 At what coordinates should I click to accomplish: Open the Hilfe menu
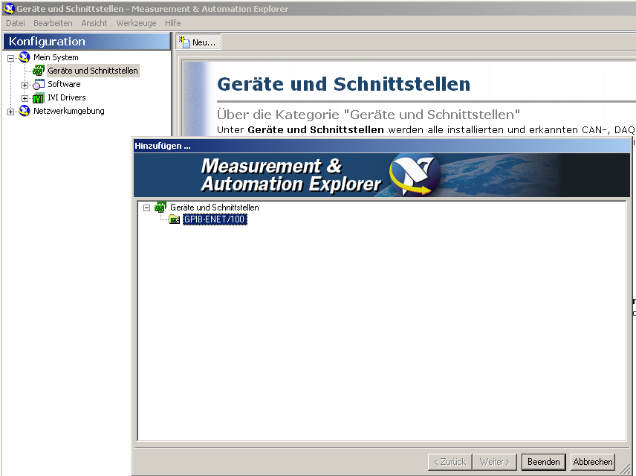click(173, 23)
